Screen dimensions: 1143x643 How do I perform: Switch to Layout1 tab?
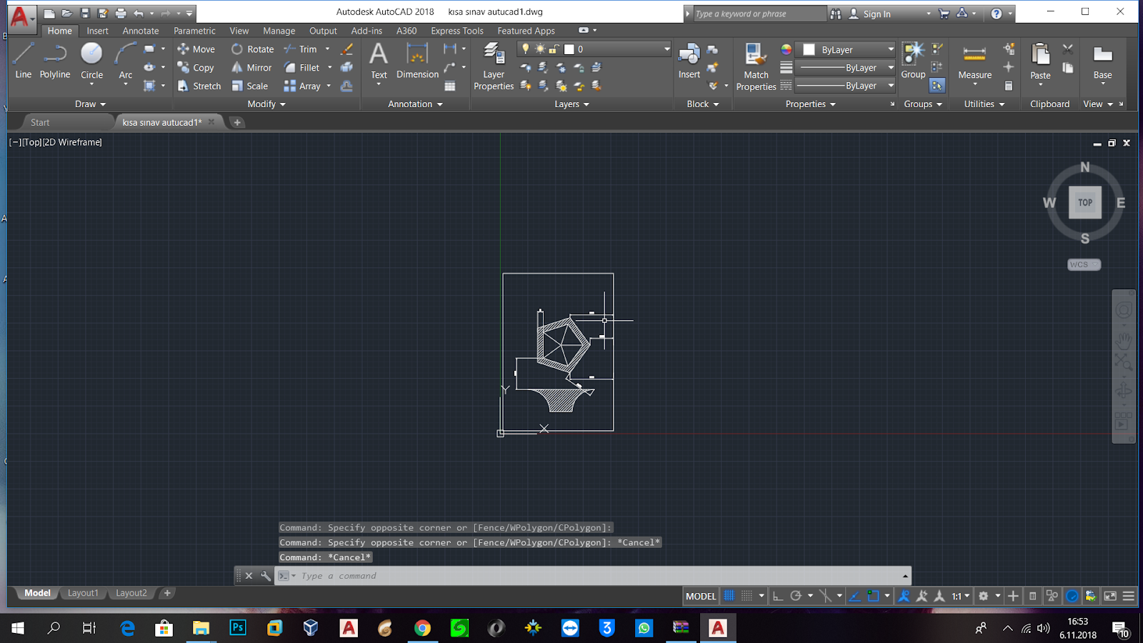(83, 593)
